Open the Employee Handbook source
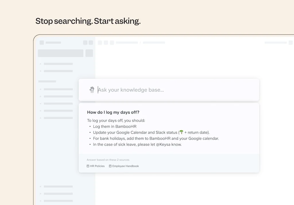This screenshot has width=294, height=205. (125, 166)
